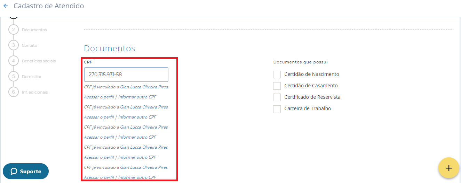Screen dimensions: 461x183
Task: Click the back arrow beside Cadastro de Atendido
Action: (x=6, y=6)
